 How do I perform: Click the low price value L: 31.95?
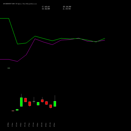coord(67,9)
